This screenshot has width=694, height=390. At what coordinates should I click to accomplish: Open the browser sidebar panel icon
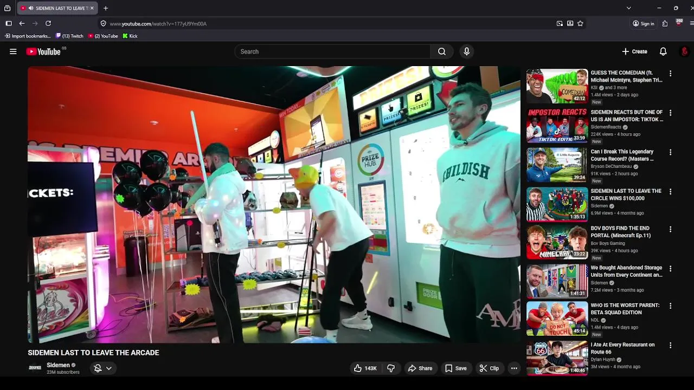click(9, 23)
